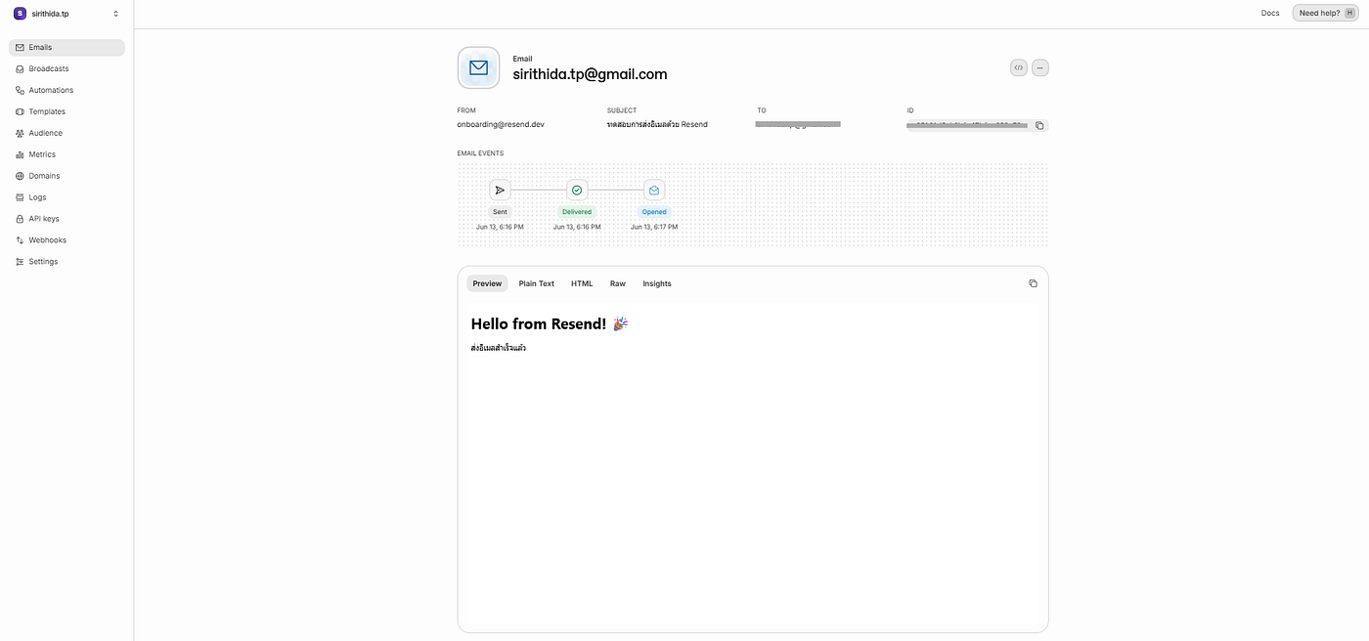This screenshot has height=641, width=1369.
Task: Click the Sent status badge
Action: pos(500,212)
